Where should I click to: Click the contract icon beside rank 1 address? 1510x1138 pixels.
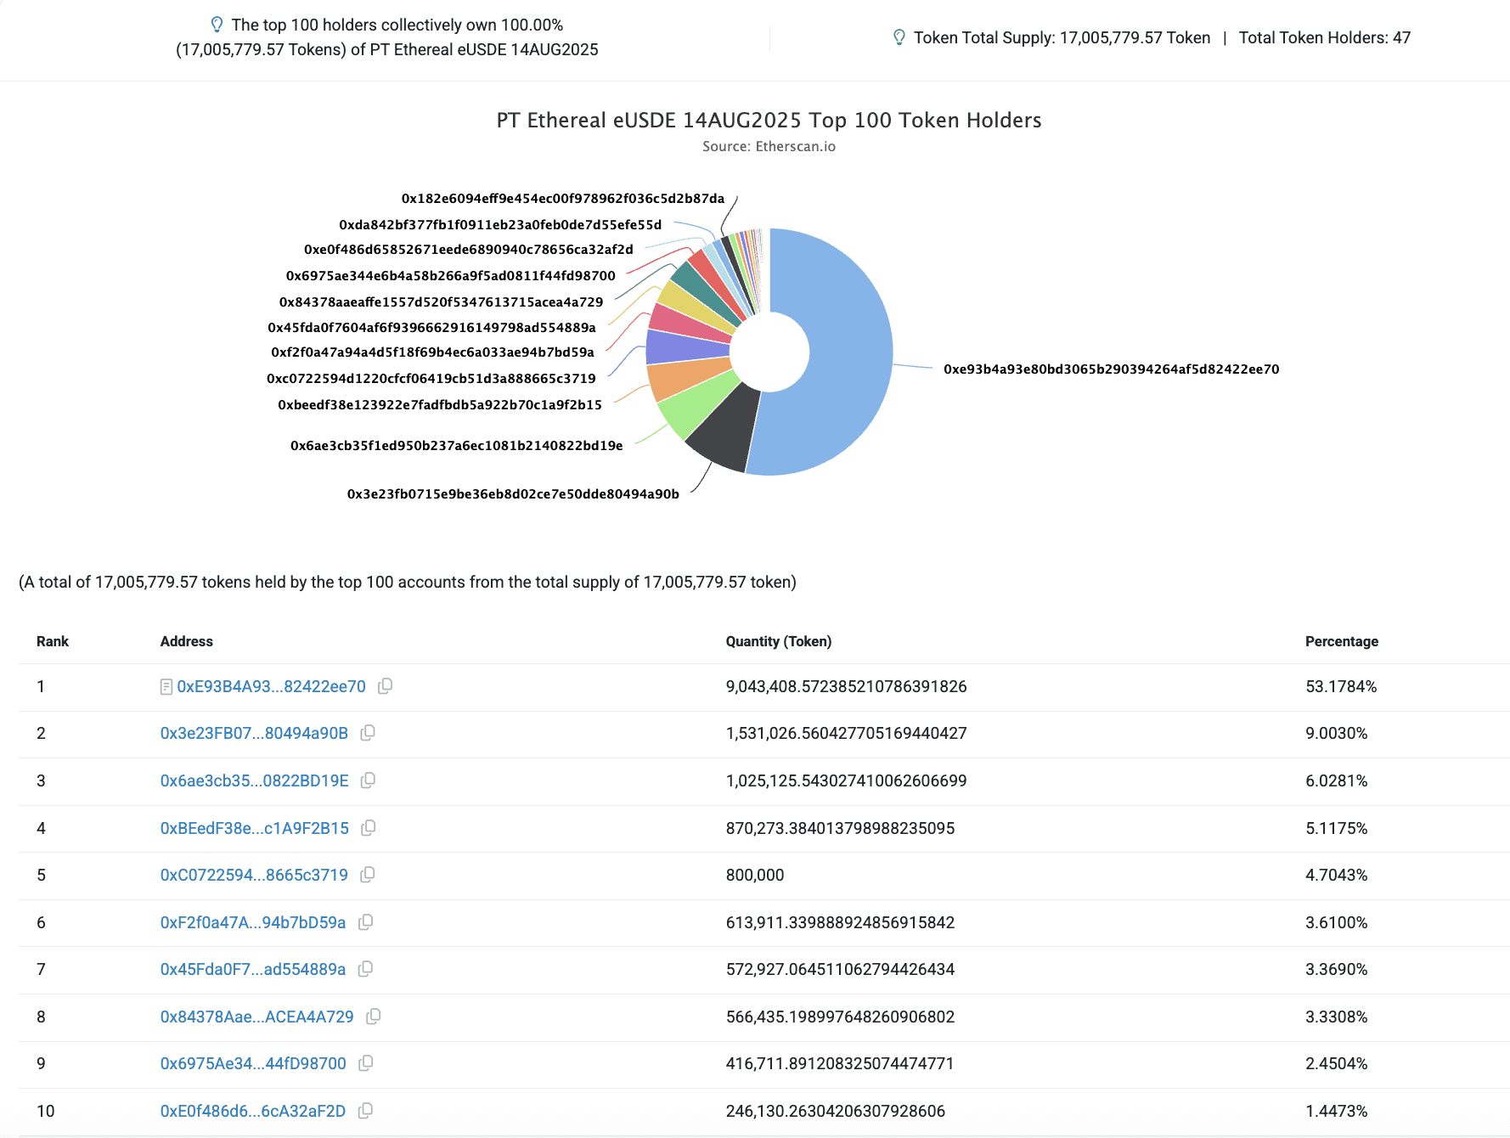tap(166, 687)
